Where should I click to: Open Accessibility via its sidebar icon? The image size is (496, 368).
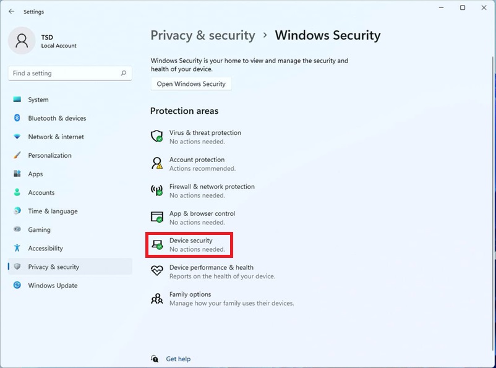[19, 248]
